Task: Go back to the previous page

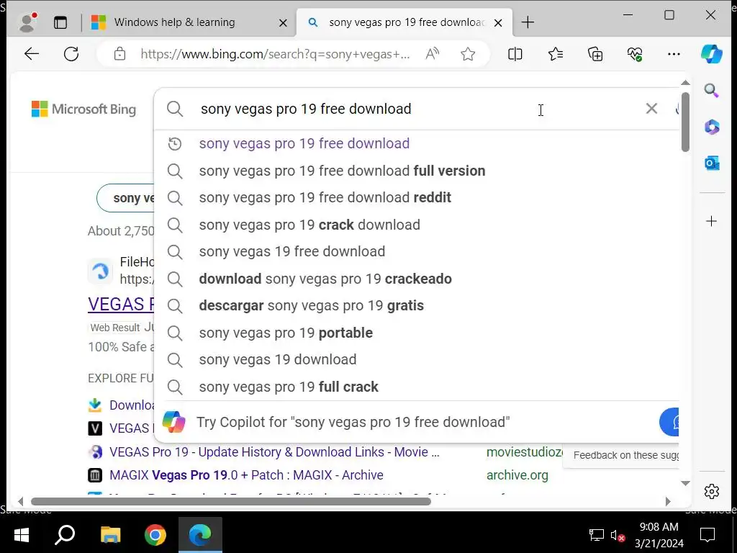Action: tap(32, 53)
